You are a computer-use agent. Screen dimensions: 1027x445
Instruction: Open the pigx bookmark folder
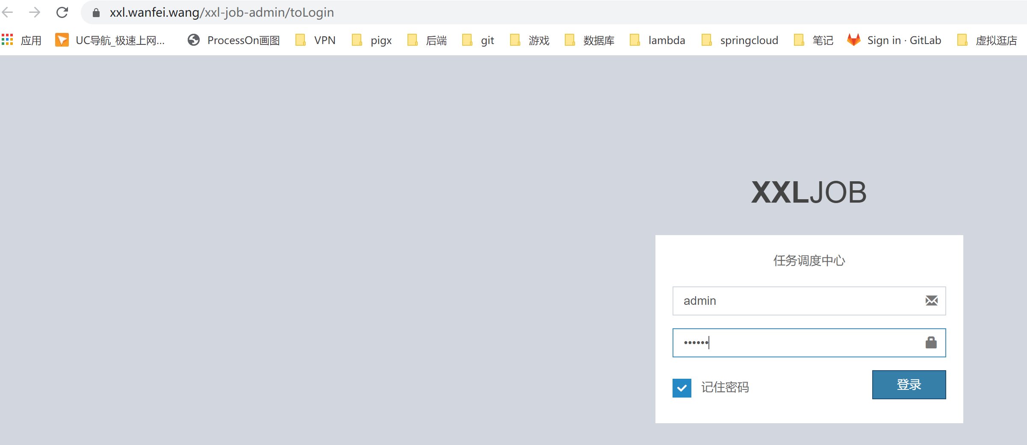pyautogui.click(x=372, y=40)
